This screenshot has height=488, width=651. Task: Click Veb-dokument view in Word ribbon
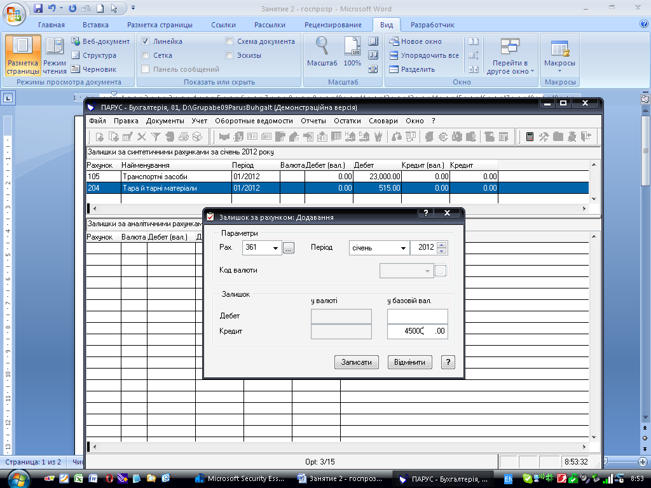click(100, 41)
